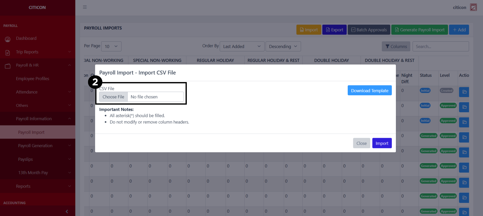Click the citicon user avatar icon
Image resolution: width=483 pixels, height=216 pixels.
coord(473,7)
